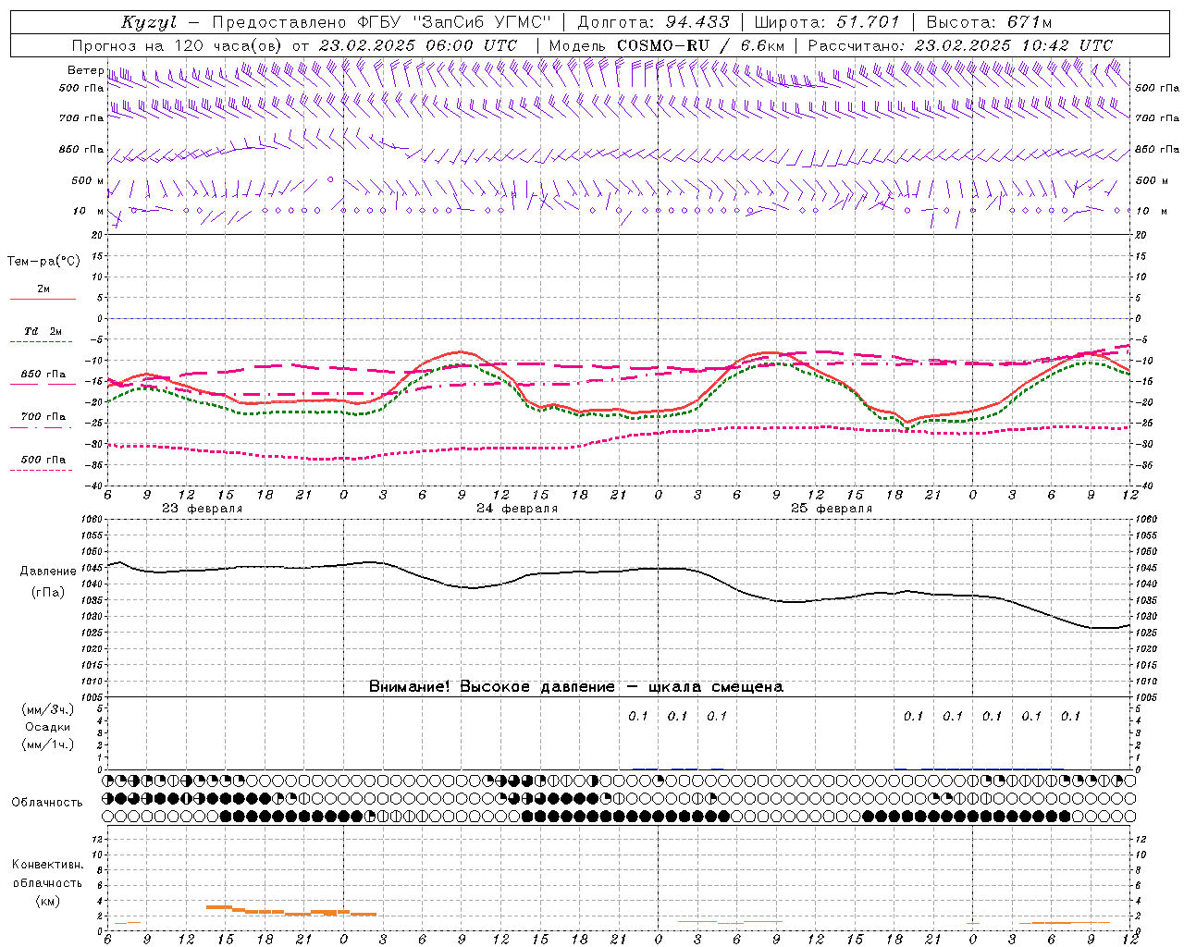
Task: Click the longitude value "Долгота: 94.433"
Action: coord(653,22)
